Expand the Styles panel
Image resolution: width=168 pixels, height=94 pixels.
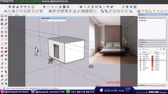pos(139,44)
